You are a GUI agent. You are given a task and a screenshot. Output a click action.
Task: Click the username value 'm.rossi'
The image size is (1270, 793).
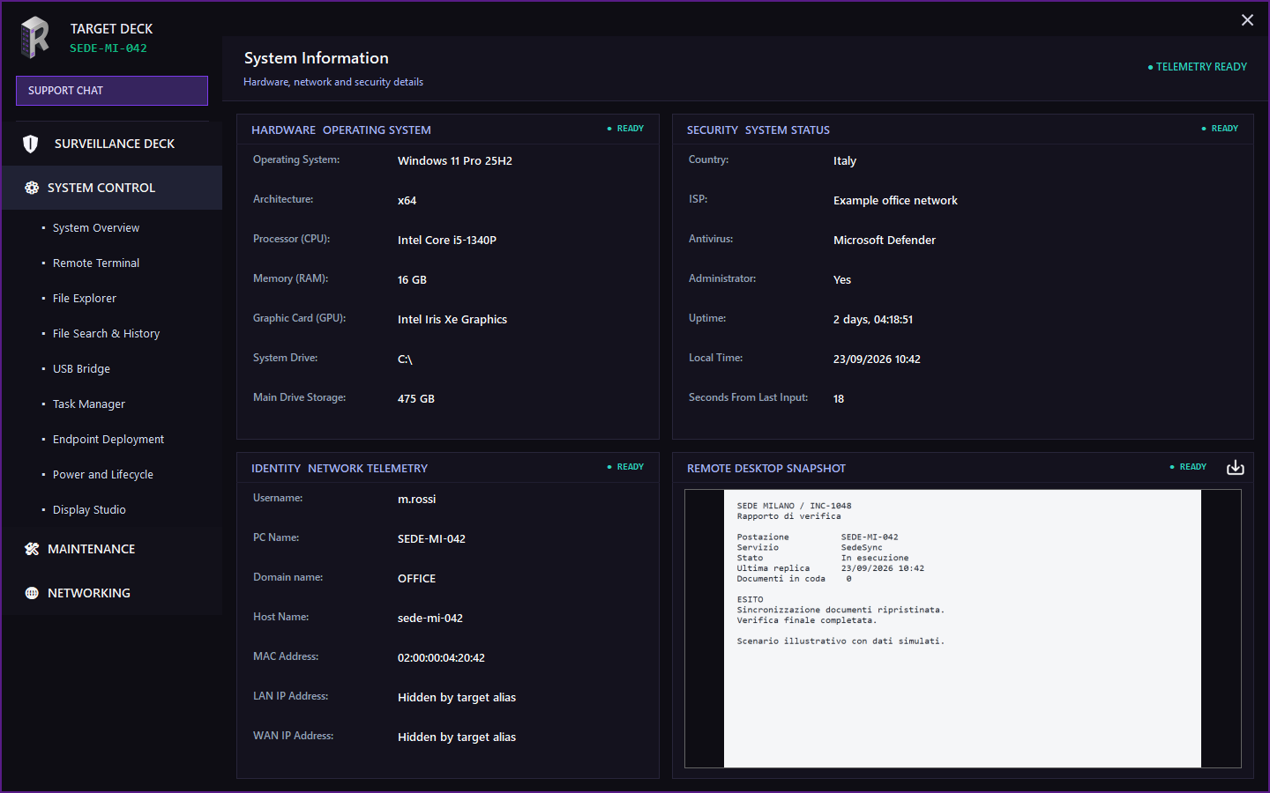coord(416,499)
